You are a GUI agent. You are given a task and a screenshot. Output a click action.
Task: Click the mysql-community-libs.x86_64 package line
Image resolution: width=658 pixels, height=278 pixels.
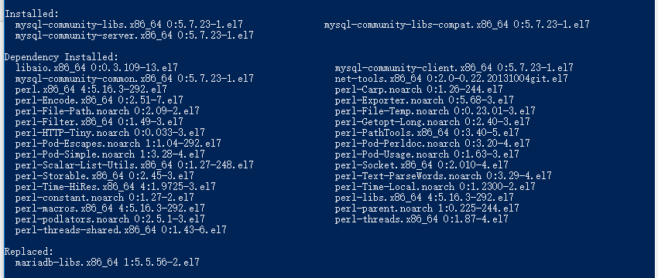click(x=129, y=25)
